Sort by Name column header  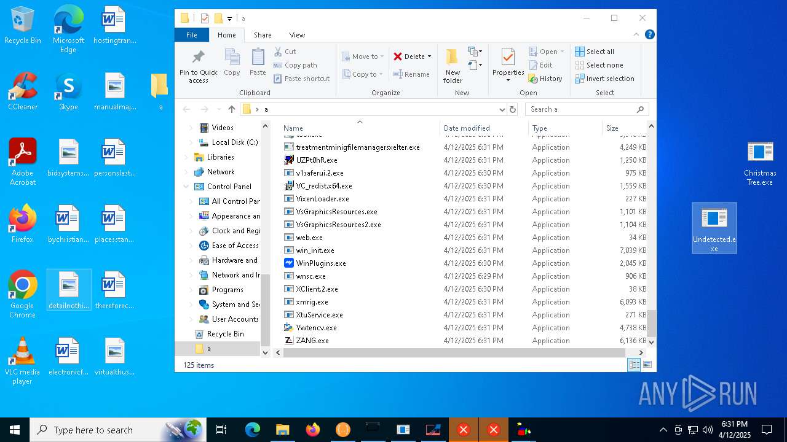coord(360,128)
